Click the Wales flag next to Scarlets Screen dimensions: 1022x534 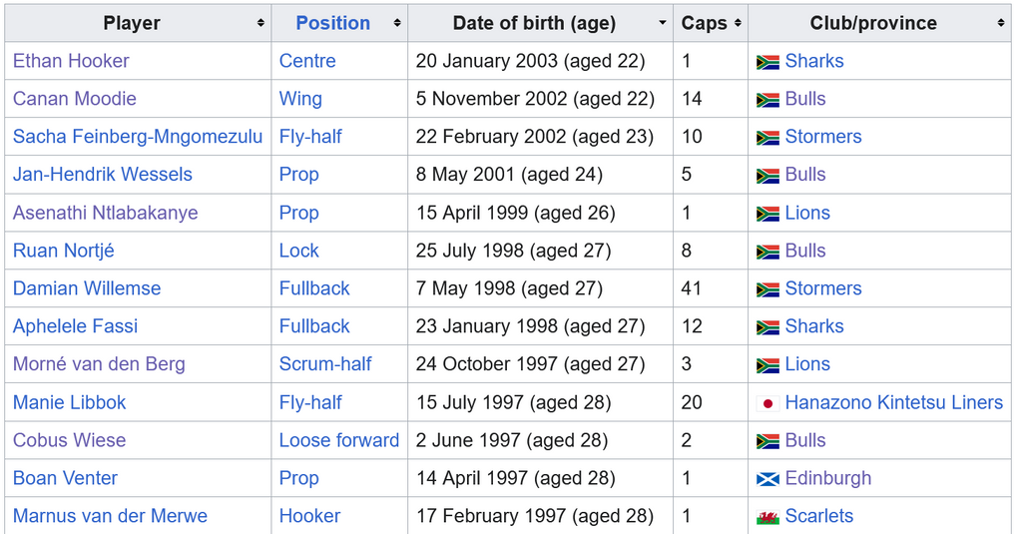pos(767,517)
